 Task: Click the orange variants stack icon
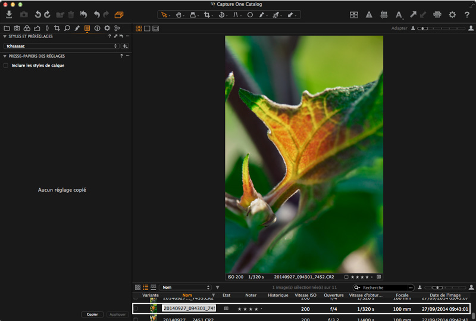tap(119, 14)
